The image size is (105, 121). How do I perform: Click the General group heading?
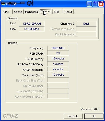13,18
